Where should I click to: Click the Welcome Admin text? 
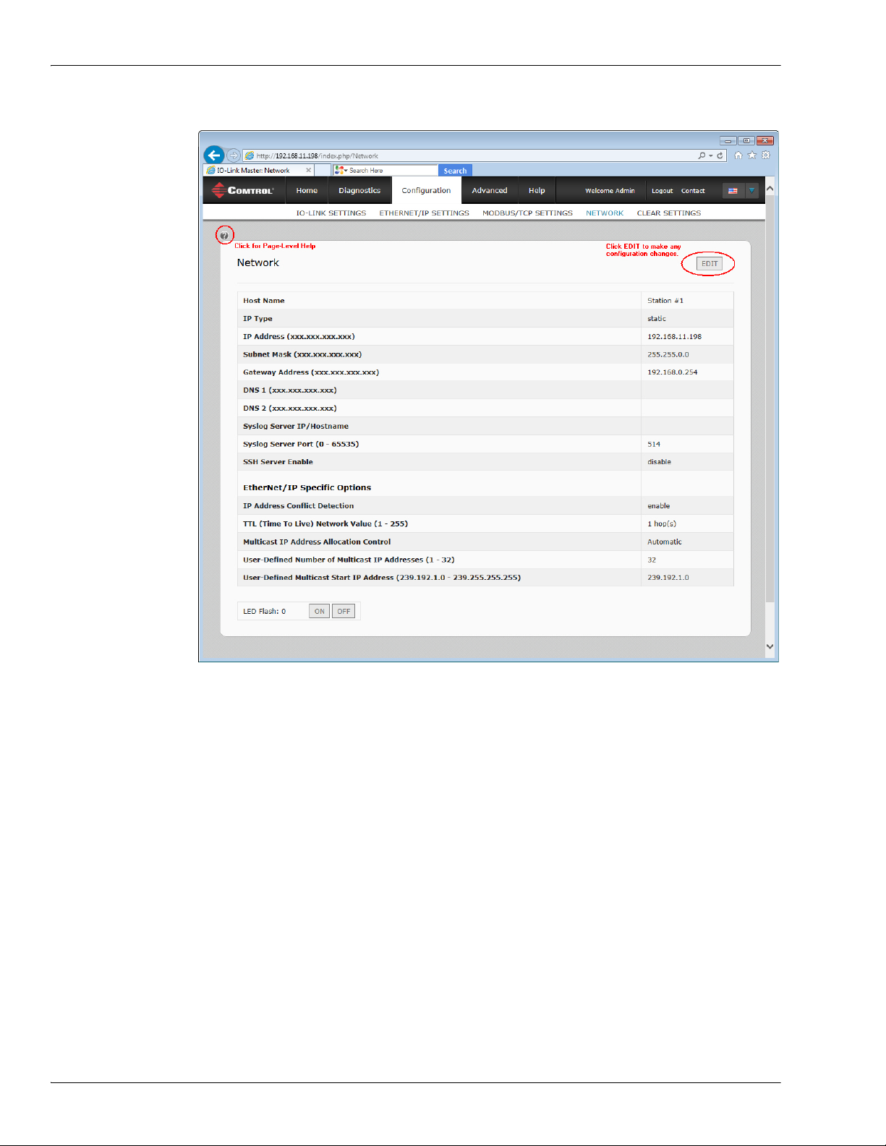tap(610, 191)
